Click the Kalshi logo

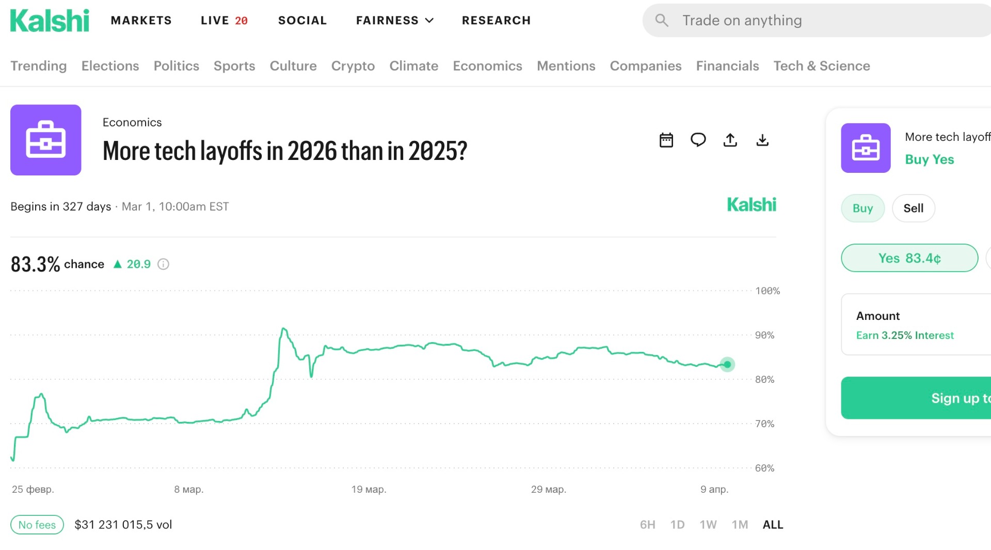coord(49,20)
